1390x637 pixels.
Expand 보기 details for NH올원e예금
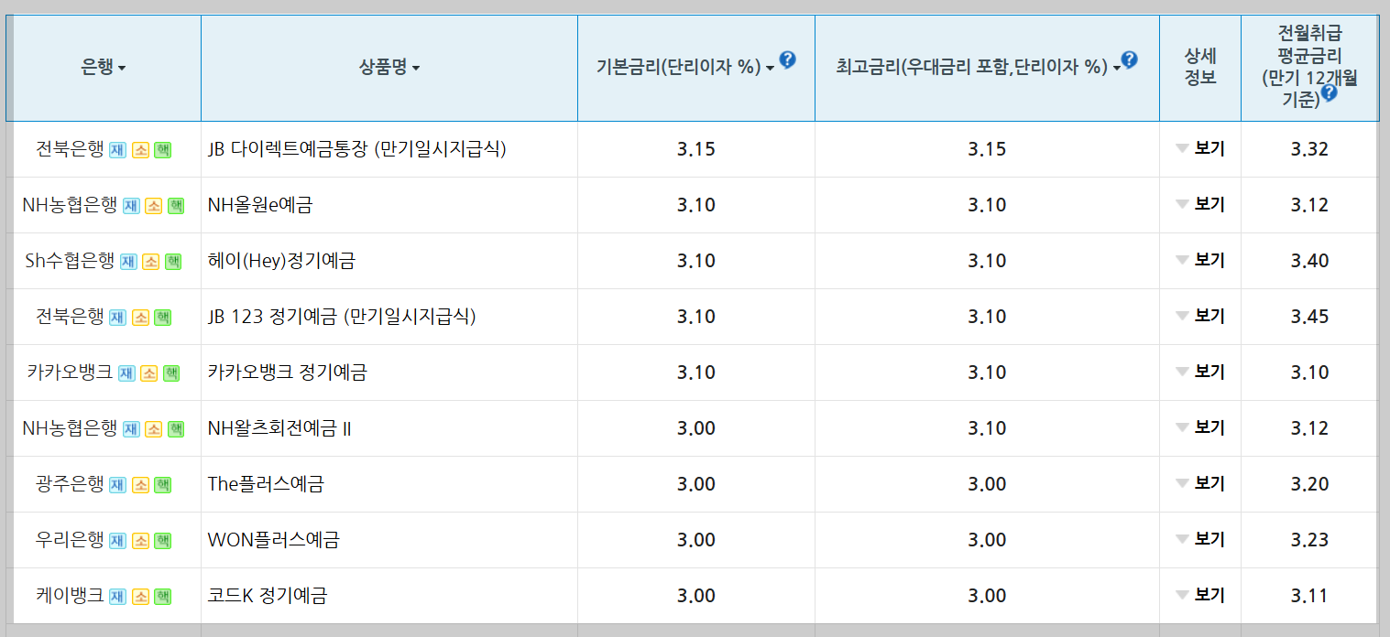(1200, 205)
